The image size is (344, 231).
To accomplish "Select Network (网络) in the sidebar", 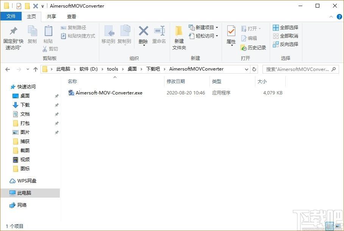I will coord(18,205).
